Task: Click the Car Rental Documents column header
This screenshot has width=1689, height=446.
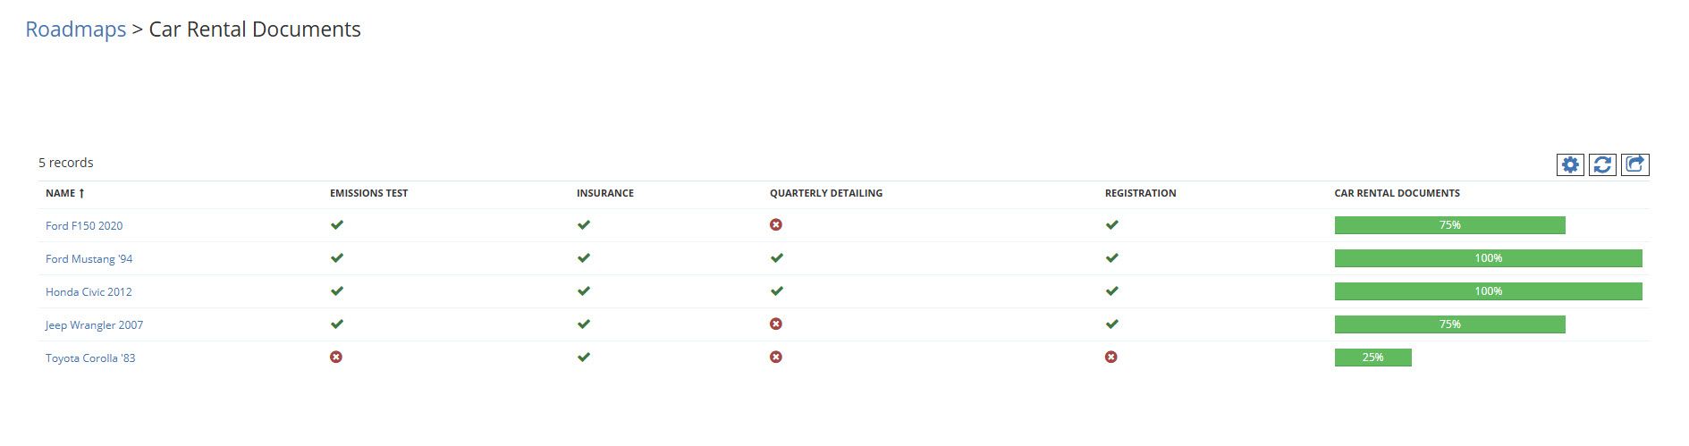Action: tap(1398, 193)
